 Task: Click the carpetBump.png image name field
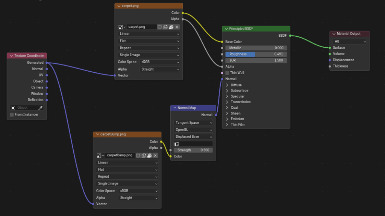click(120, 156)
